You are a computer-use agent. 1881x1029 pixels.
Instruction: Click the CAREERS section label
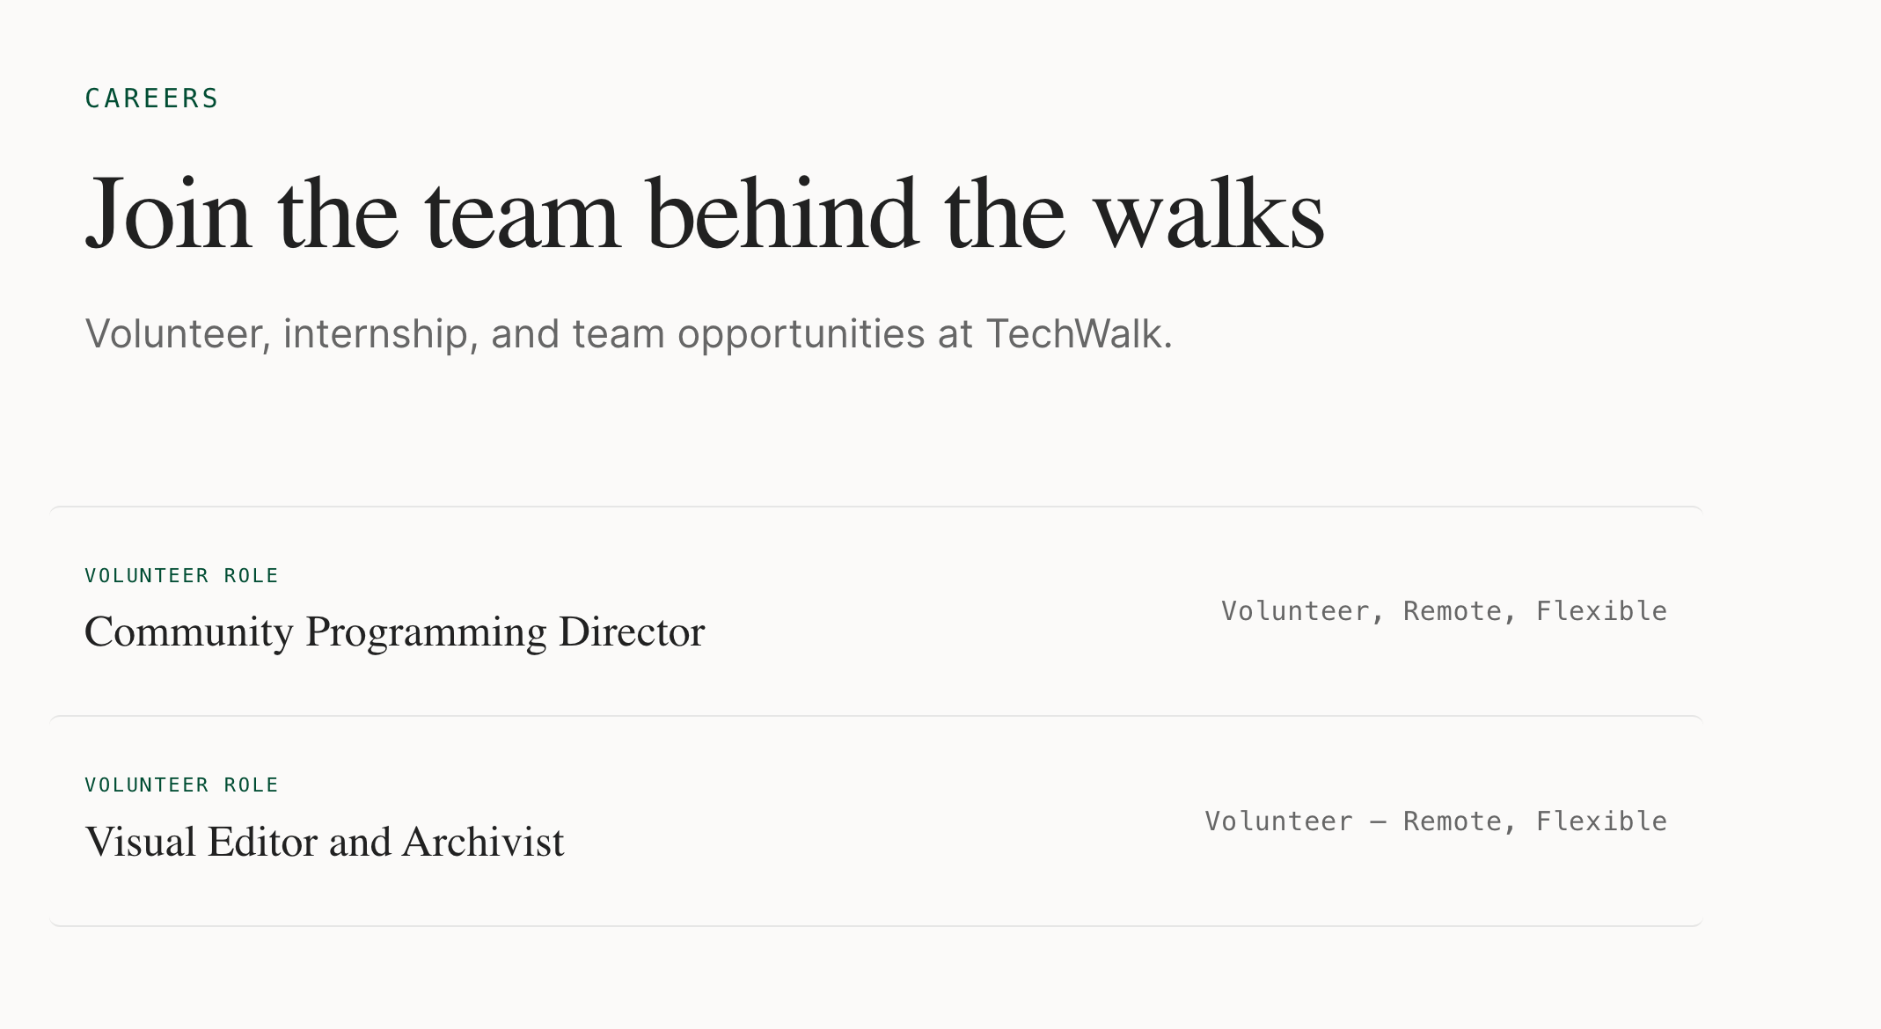tap(151, 99)
